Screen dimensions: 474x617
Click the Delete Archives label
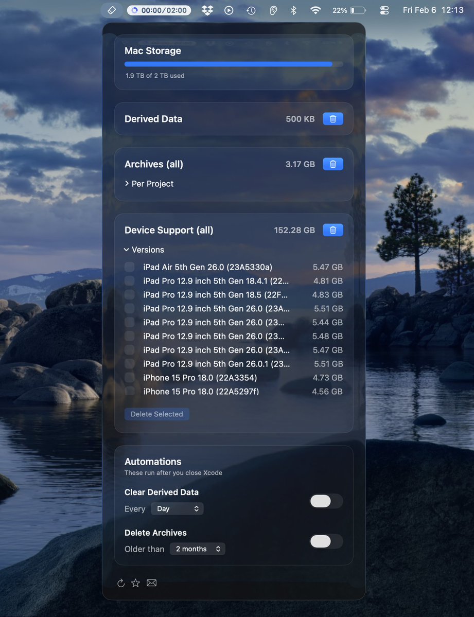click(155, 533)
